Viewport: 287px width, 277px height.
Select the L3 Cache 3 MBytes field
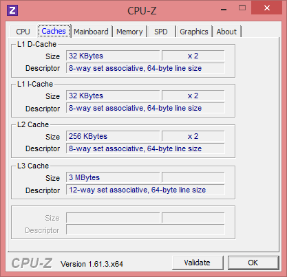coord(113,177)
